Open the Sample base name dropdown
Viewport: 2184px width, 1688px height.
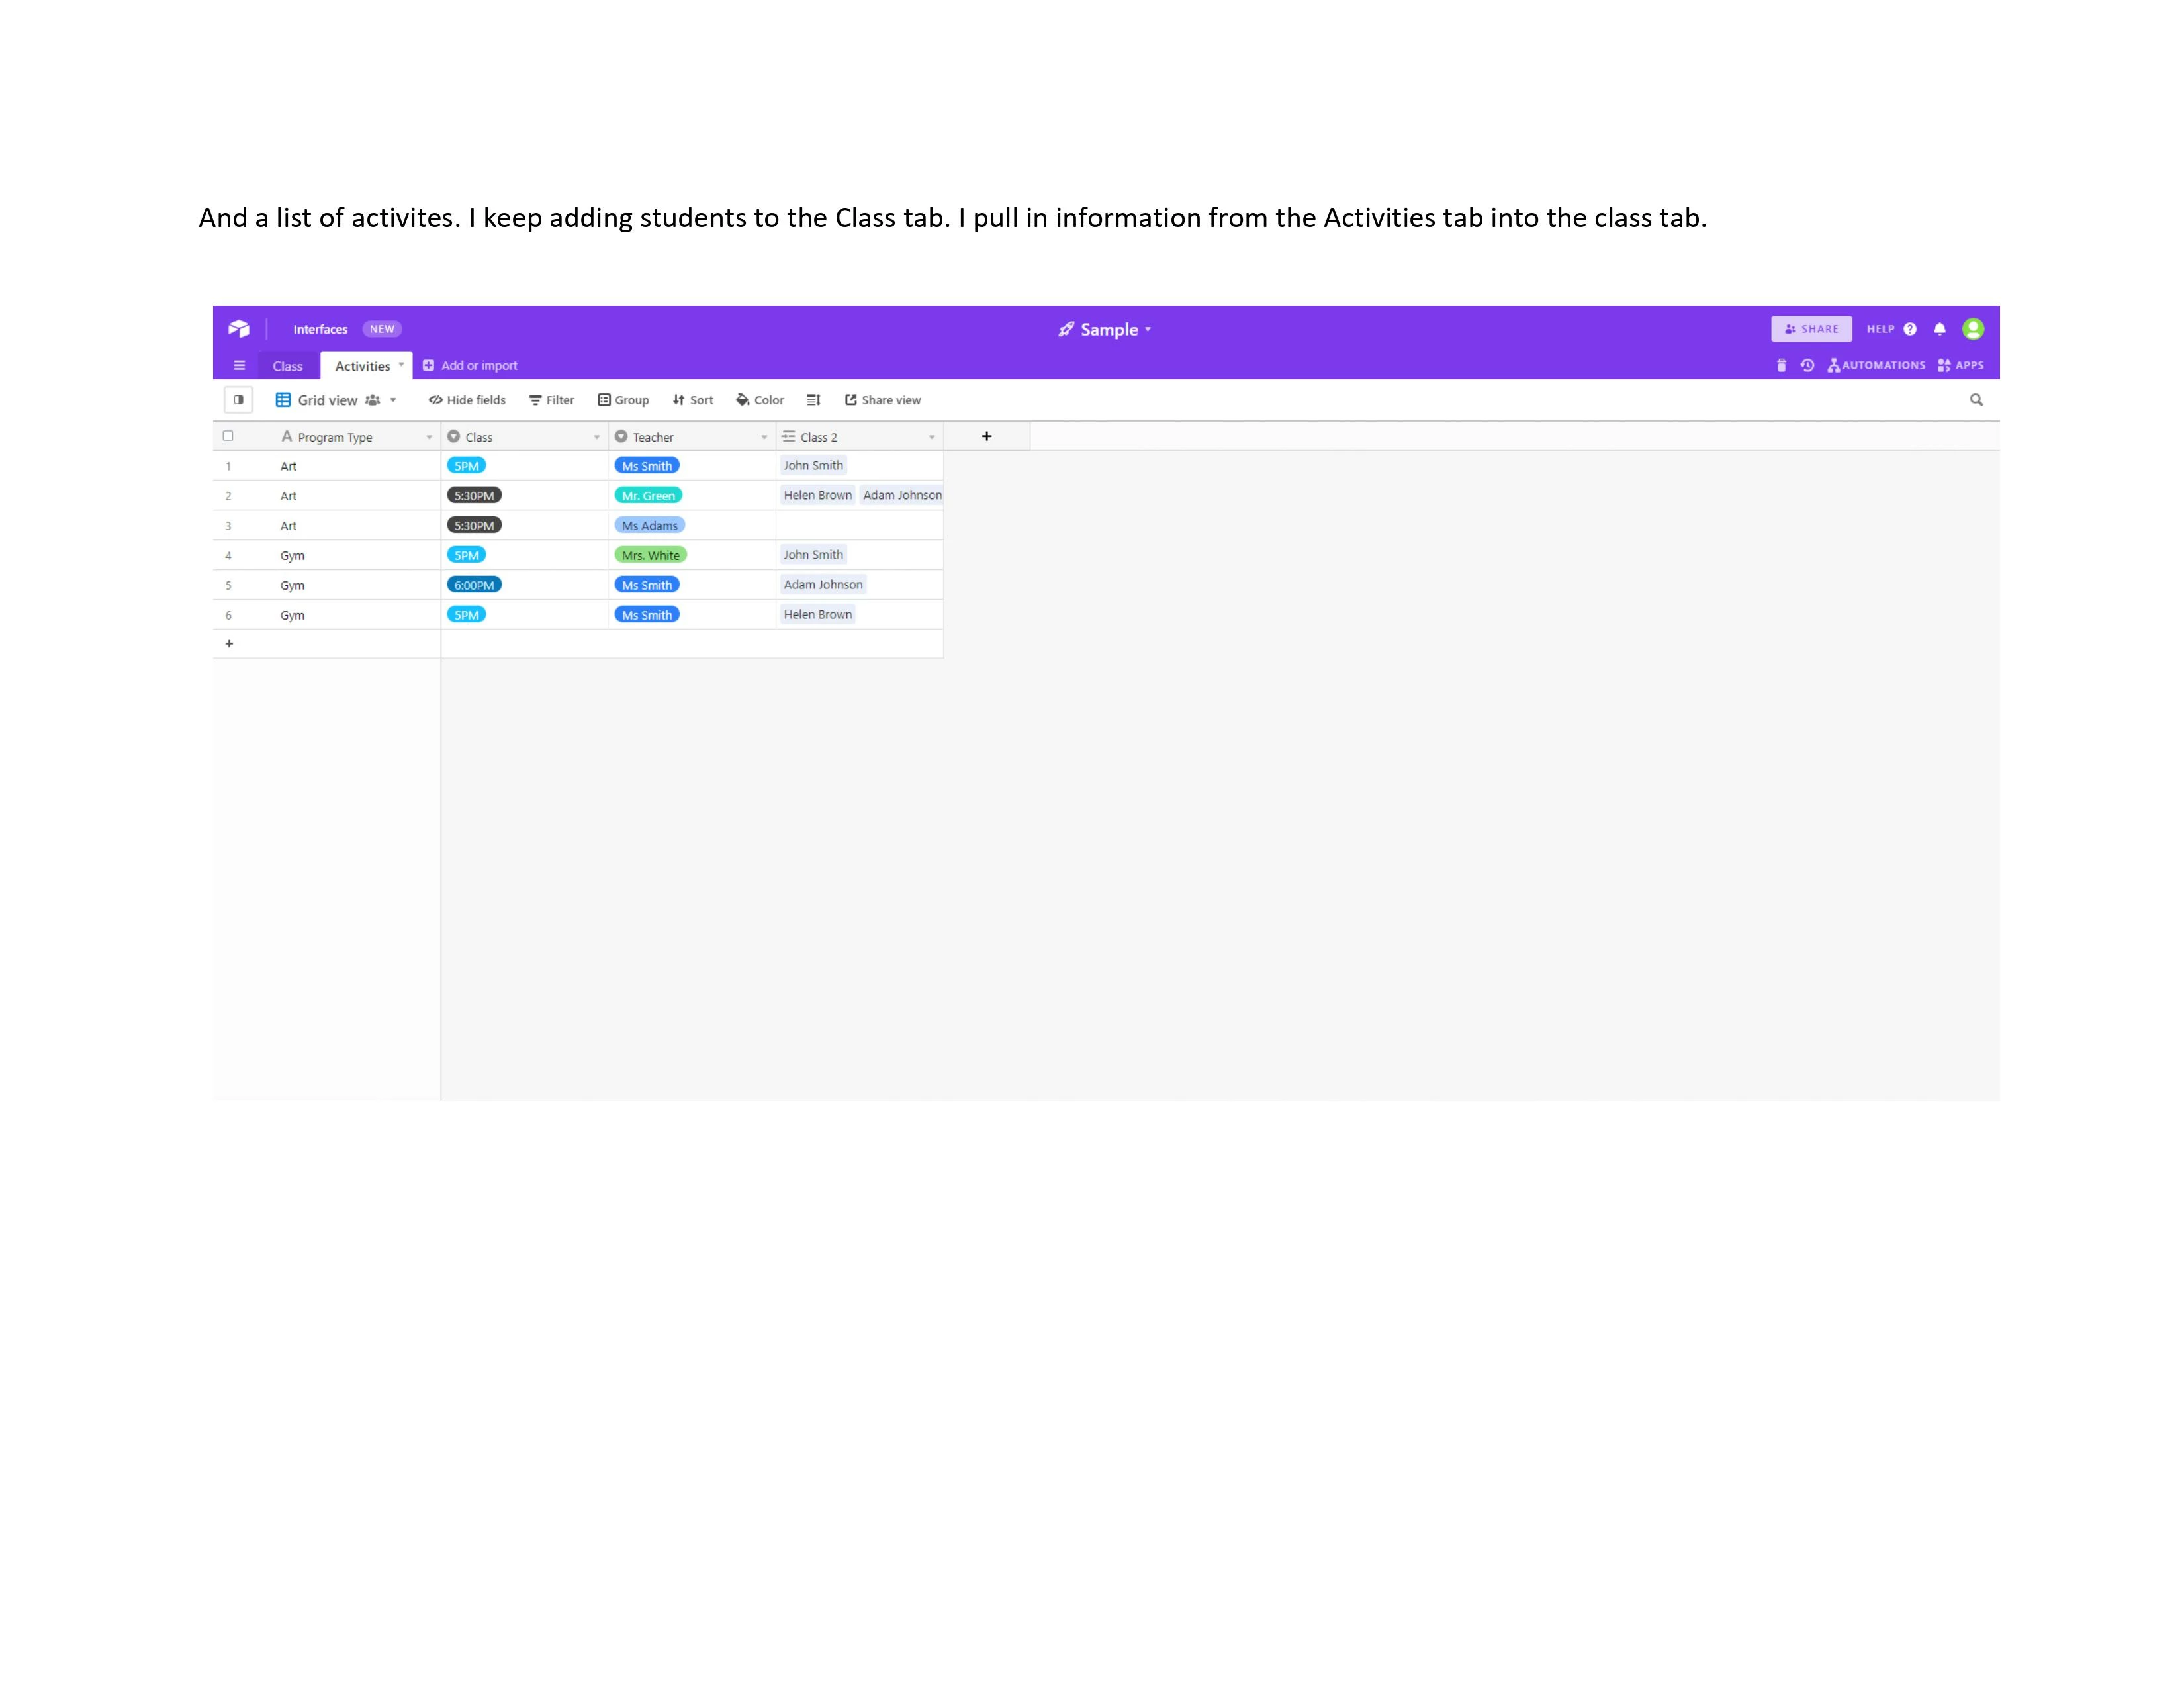pos(1148,329)
